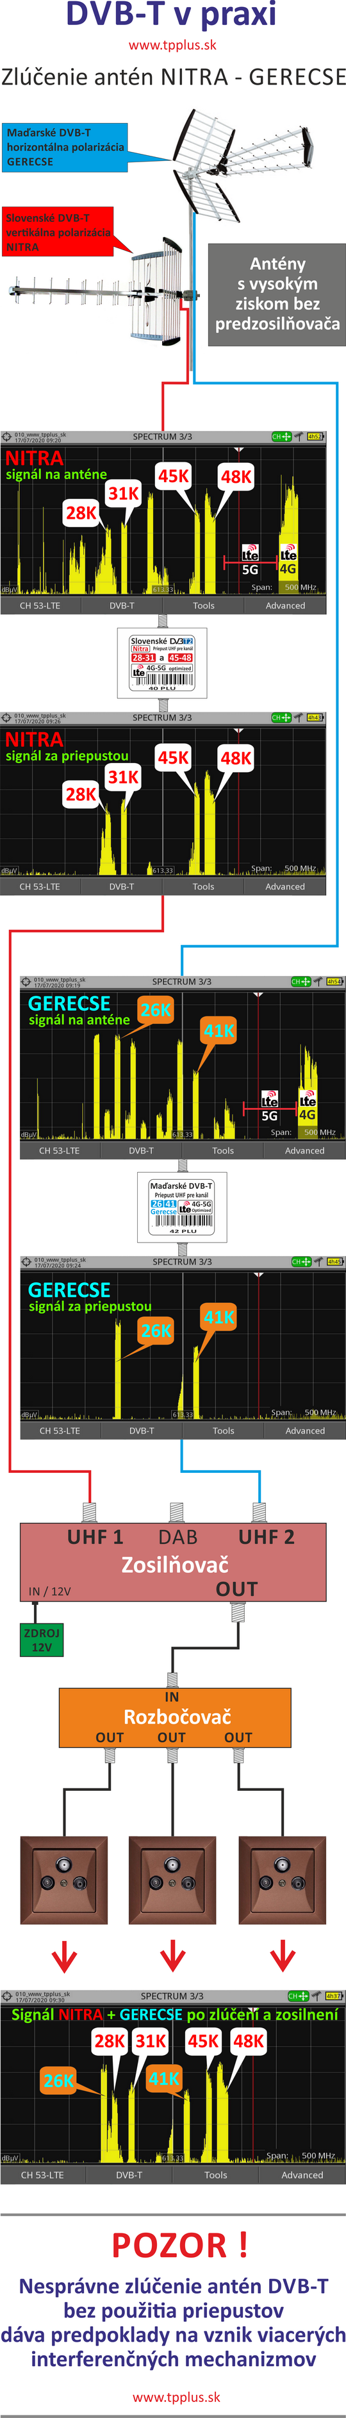Click the gray Antény s vysokým ziskom box
This screenshot has width=346, height=2418.
coord(277,294)
